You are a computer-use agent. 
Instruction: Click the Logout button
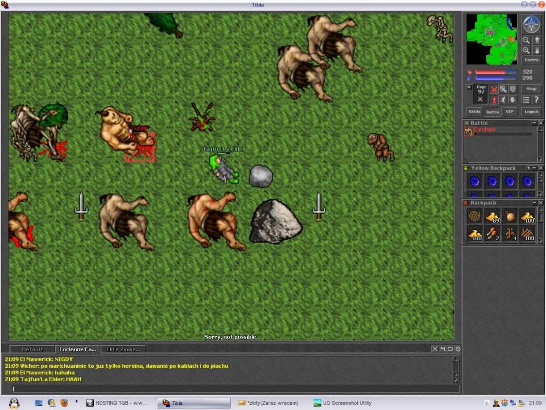531,112
